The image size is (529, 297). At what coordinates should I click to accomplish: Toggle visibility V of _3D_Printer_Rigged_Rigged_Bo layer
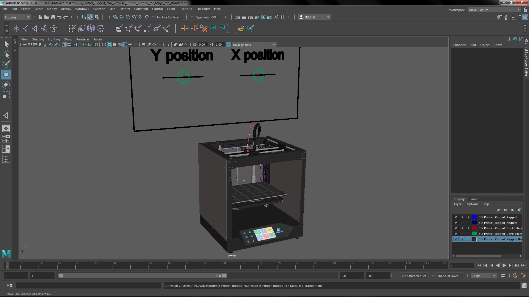(456, 239)
